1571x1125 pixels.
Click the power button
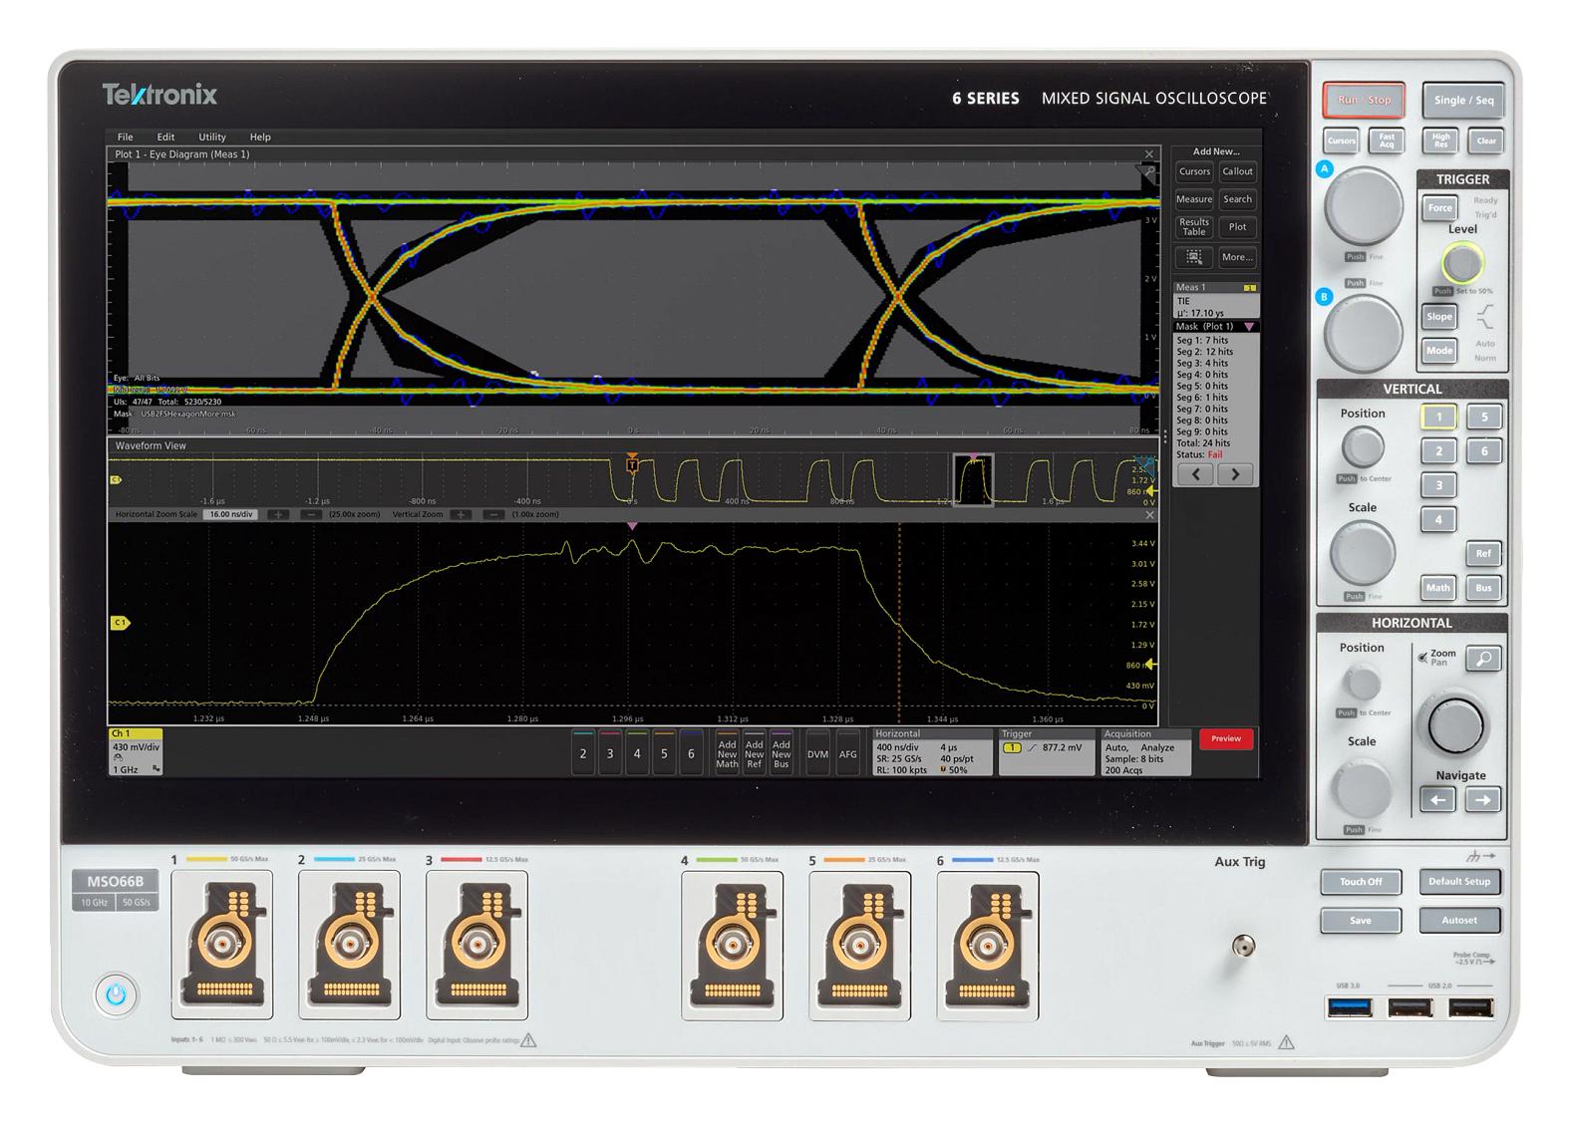click(x=117, y=994)
